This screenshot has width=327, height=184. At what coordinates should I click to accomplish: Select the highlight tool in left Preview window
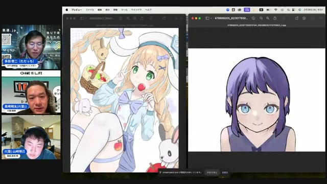click(x=151, y=18)
